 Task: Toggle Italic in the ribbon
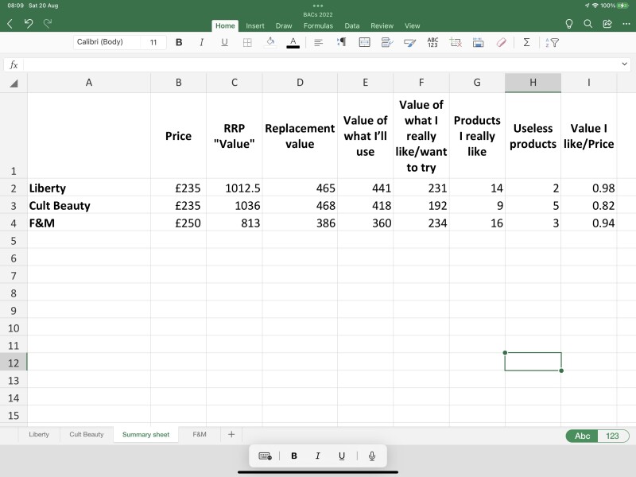(201, 42)
